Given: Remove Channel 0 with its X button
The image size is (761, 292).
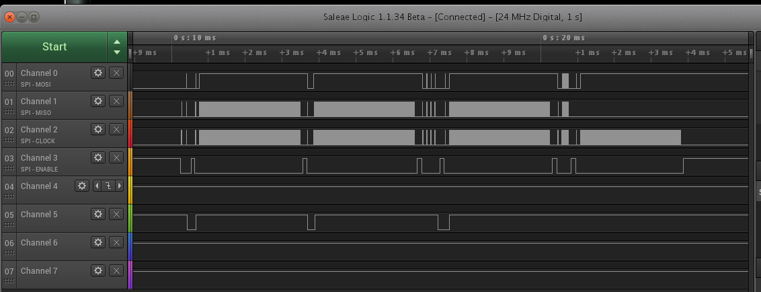Looking at the screenshot, I should click(x=116, y=73).
